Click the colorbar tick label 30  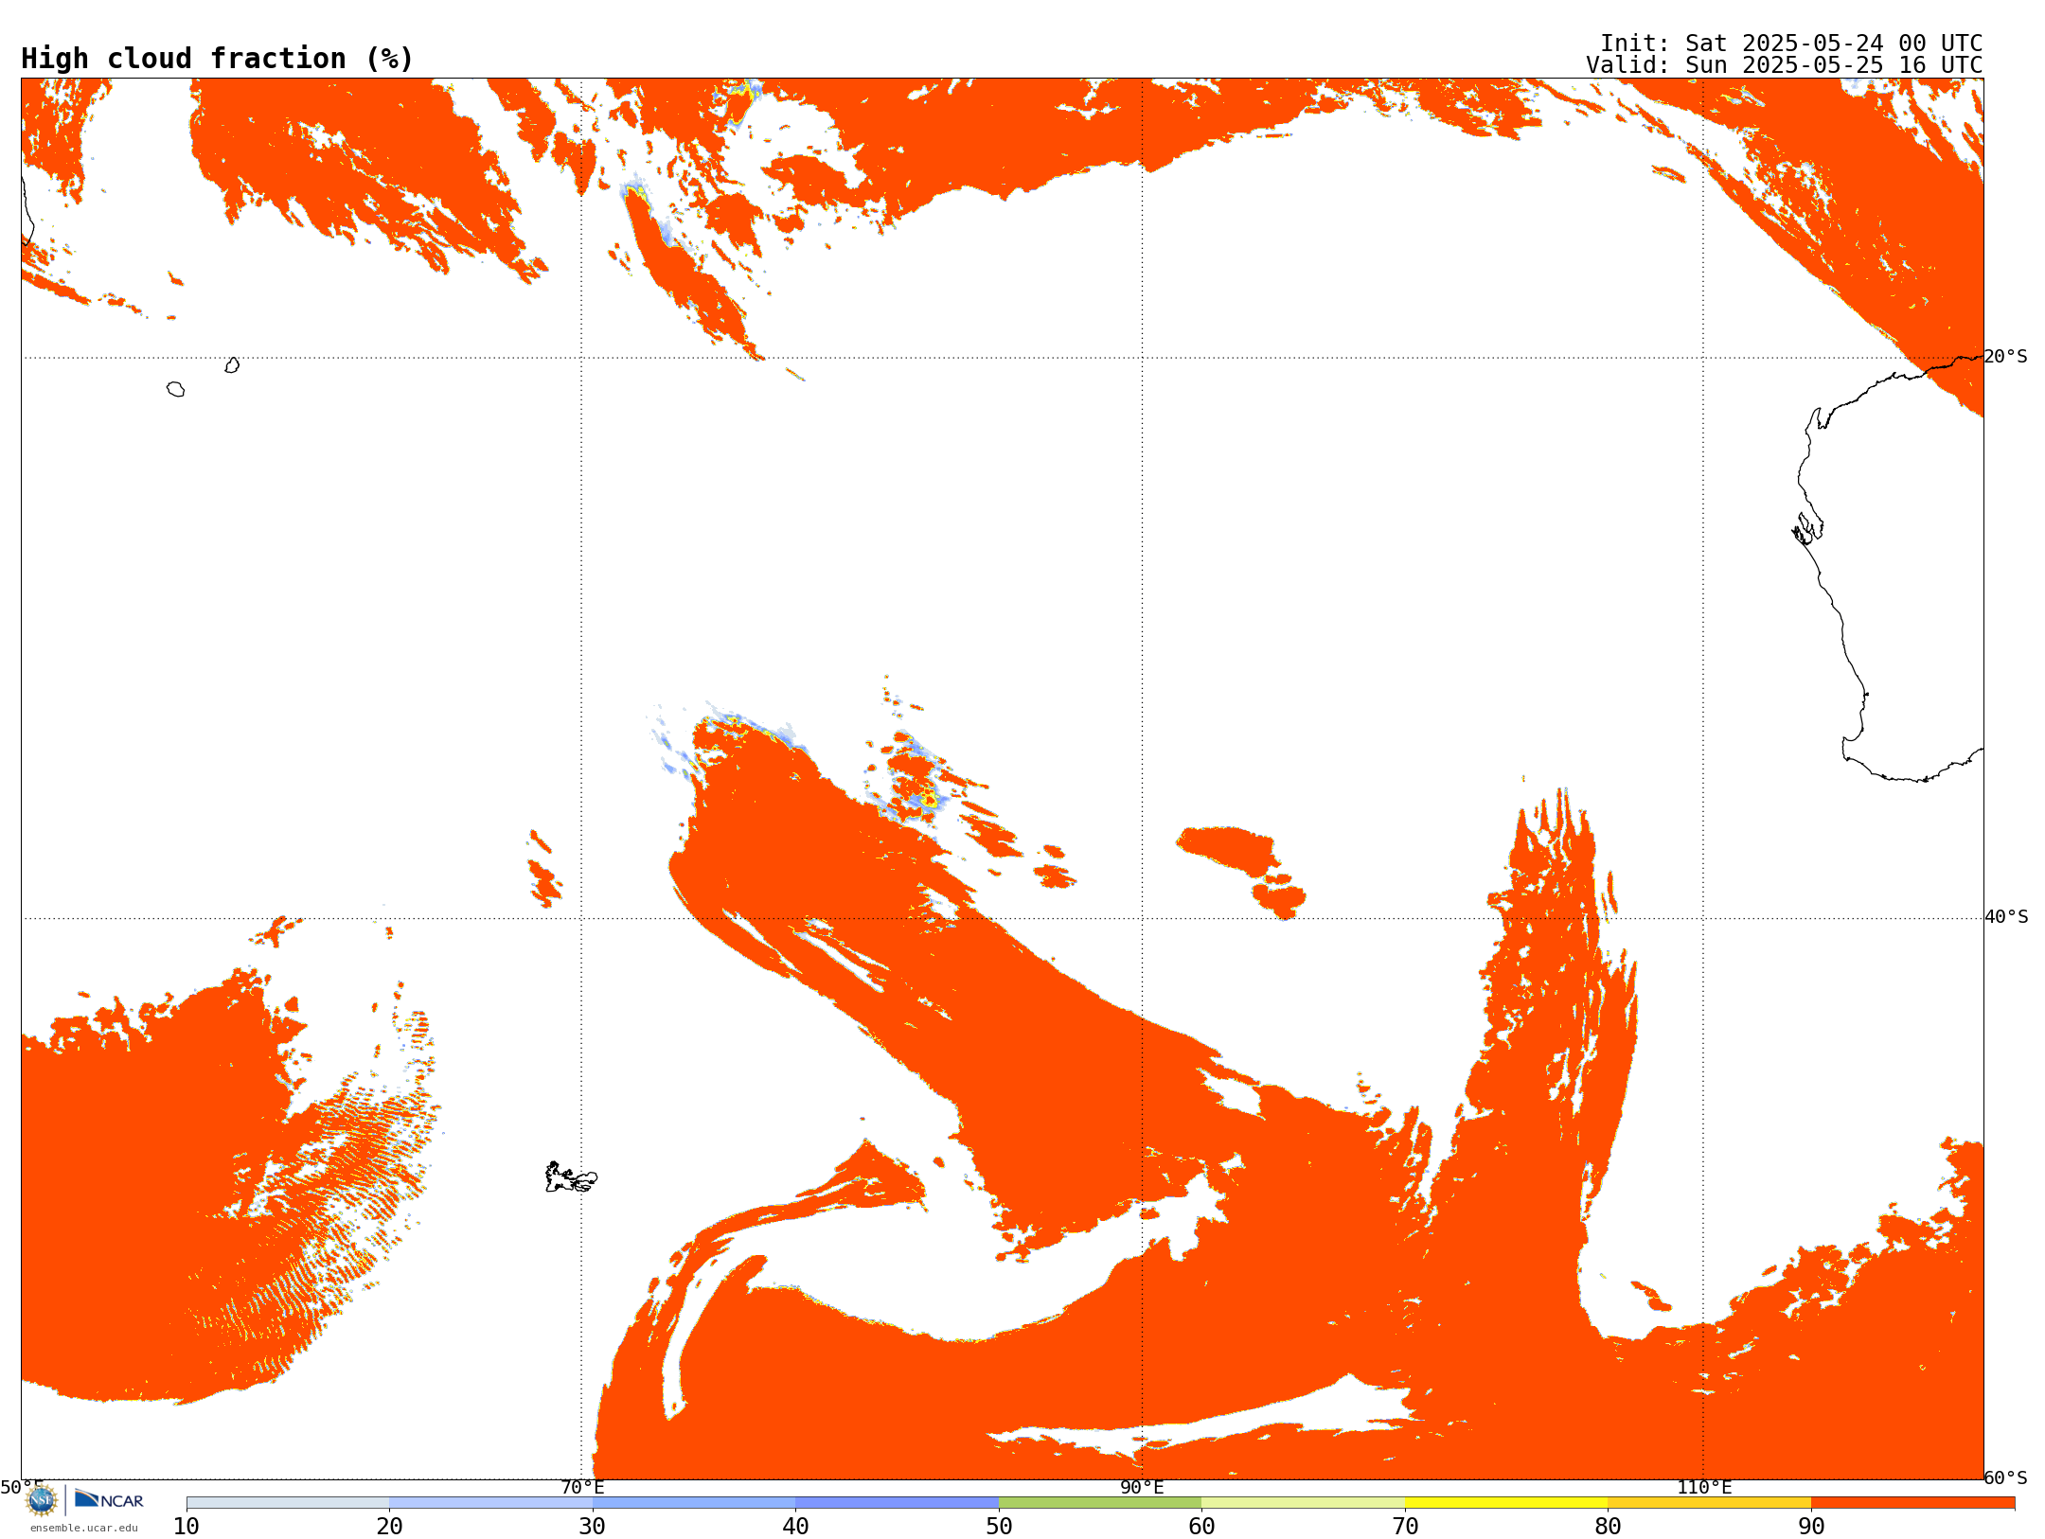tap(593, 1527)
